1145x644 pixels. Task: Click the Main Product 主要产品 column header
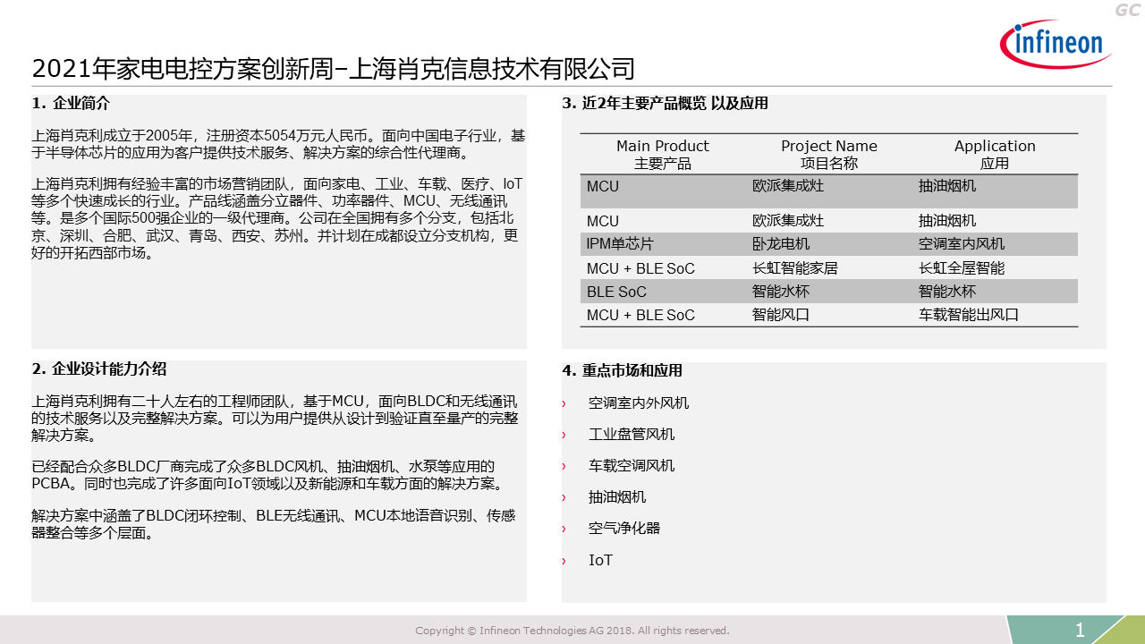click(663, 155)
